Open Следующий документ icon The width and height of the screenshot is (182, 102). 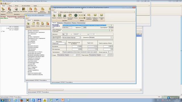coord(70,16)
